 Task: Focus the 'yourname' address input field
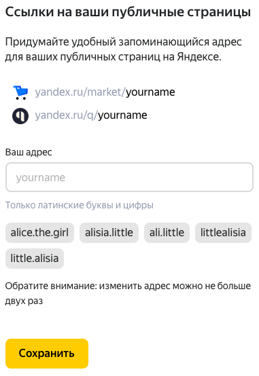point(129,177)
